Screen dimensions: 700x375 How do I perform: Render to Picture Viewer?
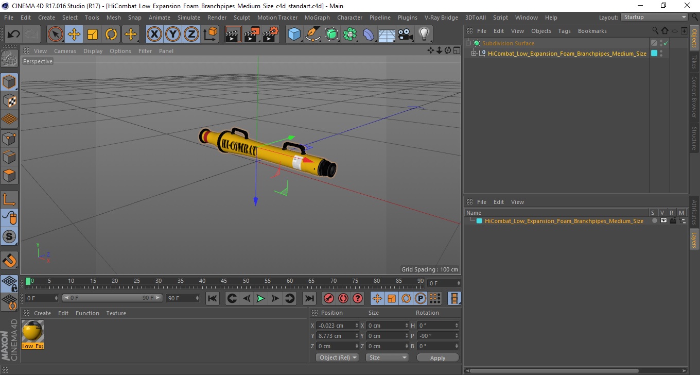point(252,35)
